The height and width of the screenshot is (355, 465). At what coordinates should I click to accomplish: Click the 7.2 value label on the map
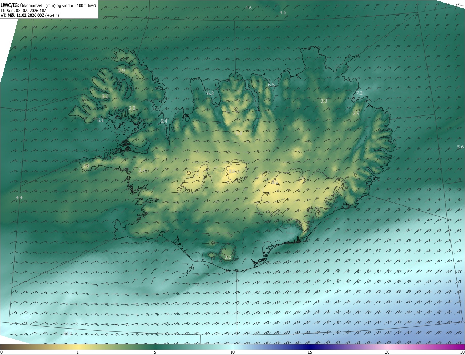[359, 93]
